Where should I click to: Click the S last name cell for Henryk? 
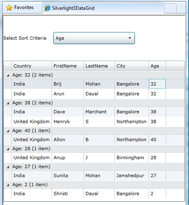pos(99,122)
